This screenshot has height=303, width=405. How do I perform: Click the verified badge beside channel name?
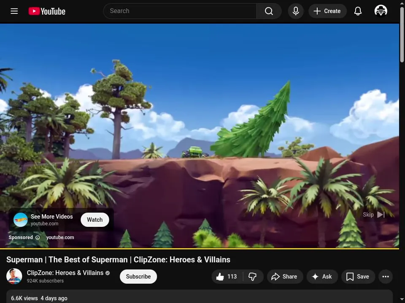108,273
